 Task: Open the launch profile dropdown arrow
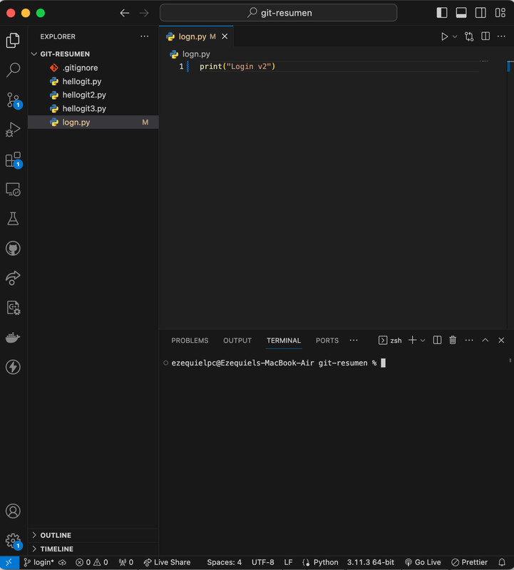tap(423, 341)
